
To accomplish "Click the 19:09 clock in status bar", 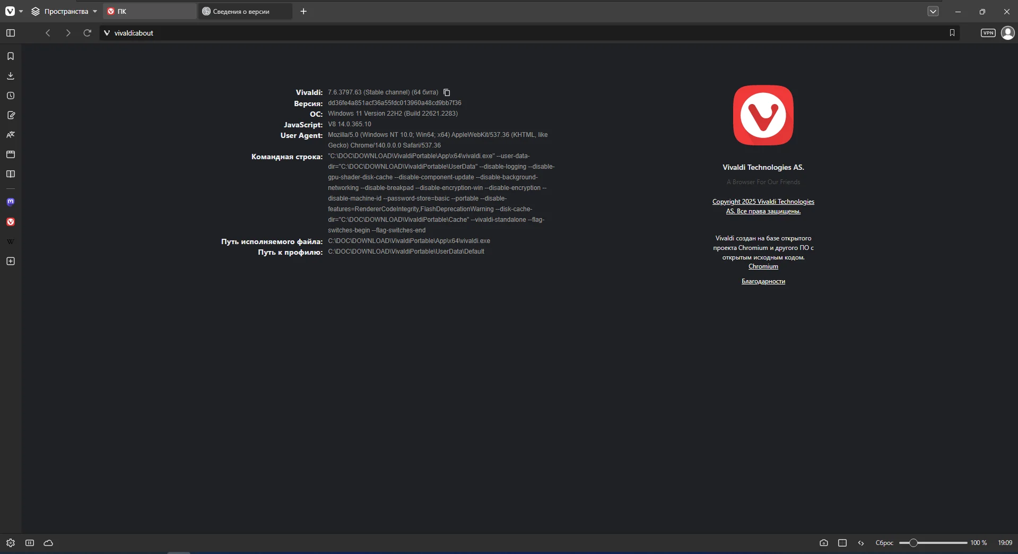I will point(1005,543).
